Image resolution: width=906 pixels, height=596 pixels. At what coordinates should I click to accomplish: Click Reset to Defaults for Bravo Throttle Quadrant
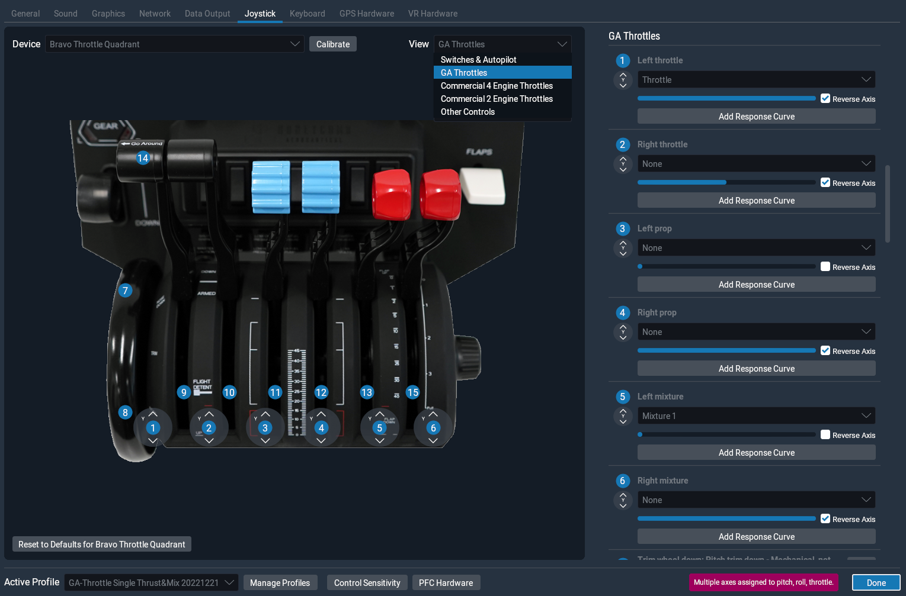tap(101, 544)
